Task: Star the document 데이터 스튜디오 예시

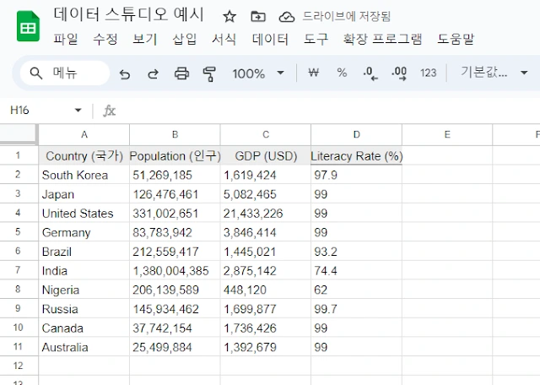Action: coord(229,16)
